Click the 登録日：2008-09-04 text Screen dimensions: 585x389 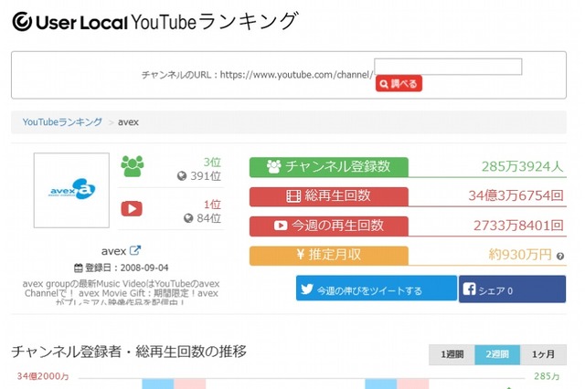point(127,268)
